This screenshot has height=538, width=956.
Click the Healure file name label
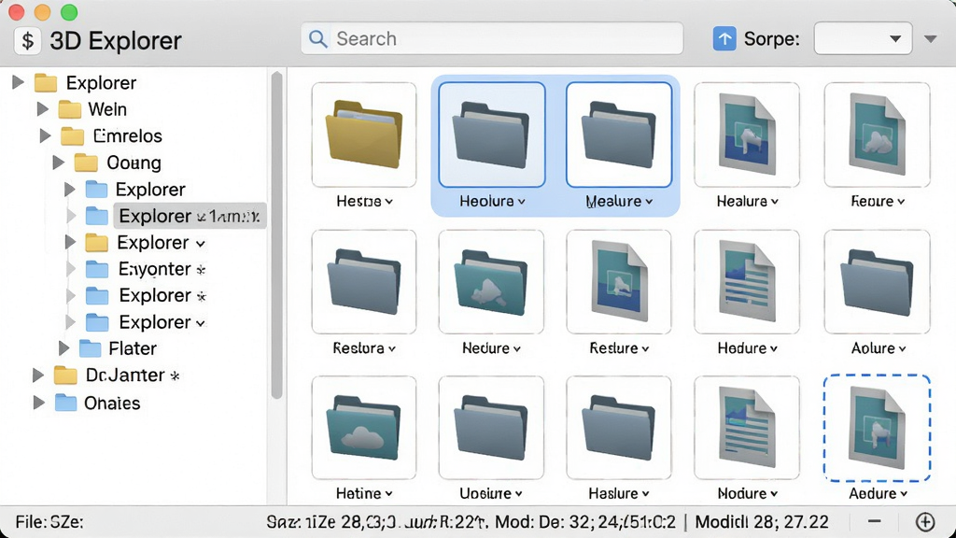pyautogui.click(x=742, y=202)
